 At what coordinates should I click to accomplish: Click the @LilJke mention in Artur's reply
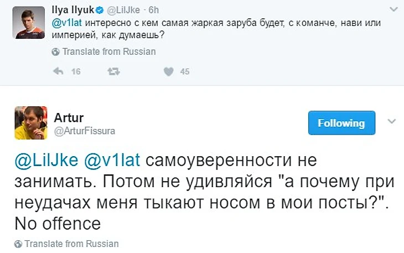click(43, 161)
